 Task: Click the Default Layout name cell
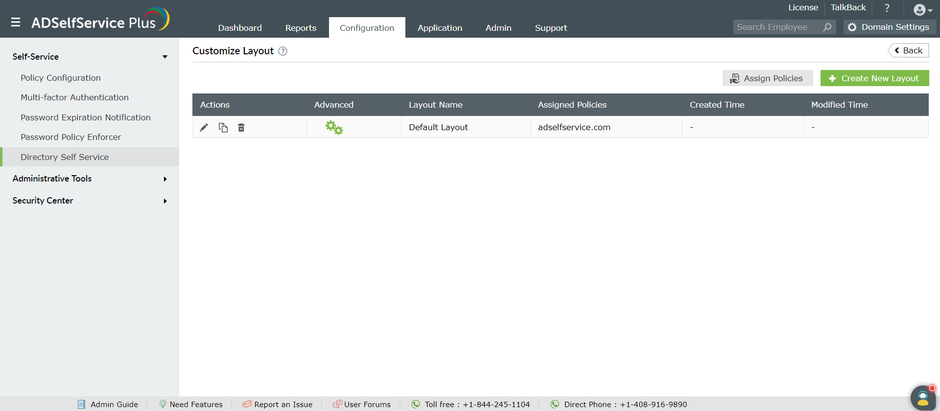pyautogui.click(x=466, y=127)
